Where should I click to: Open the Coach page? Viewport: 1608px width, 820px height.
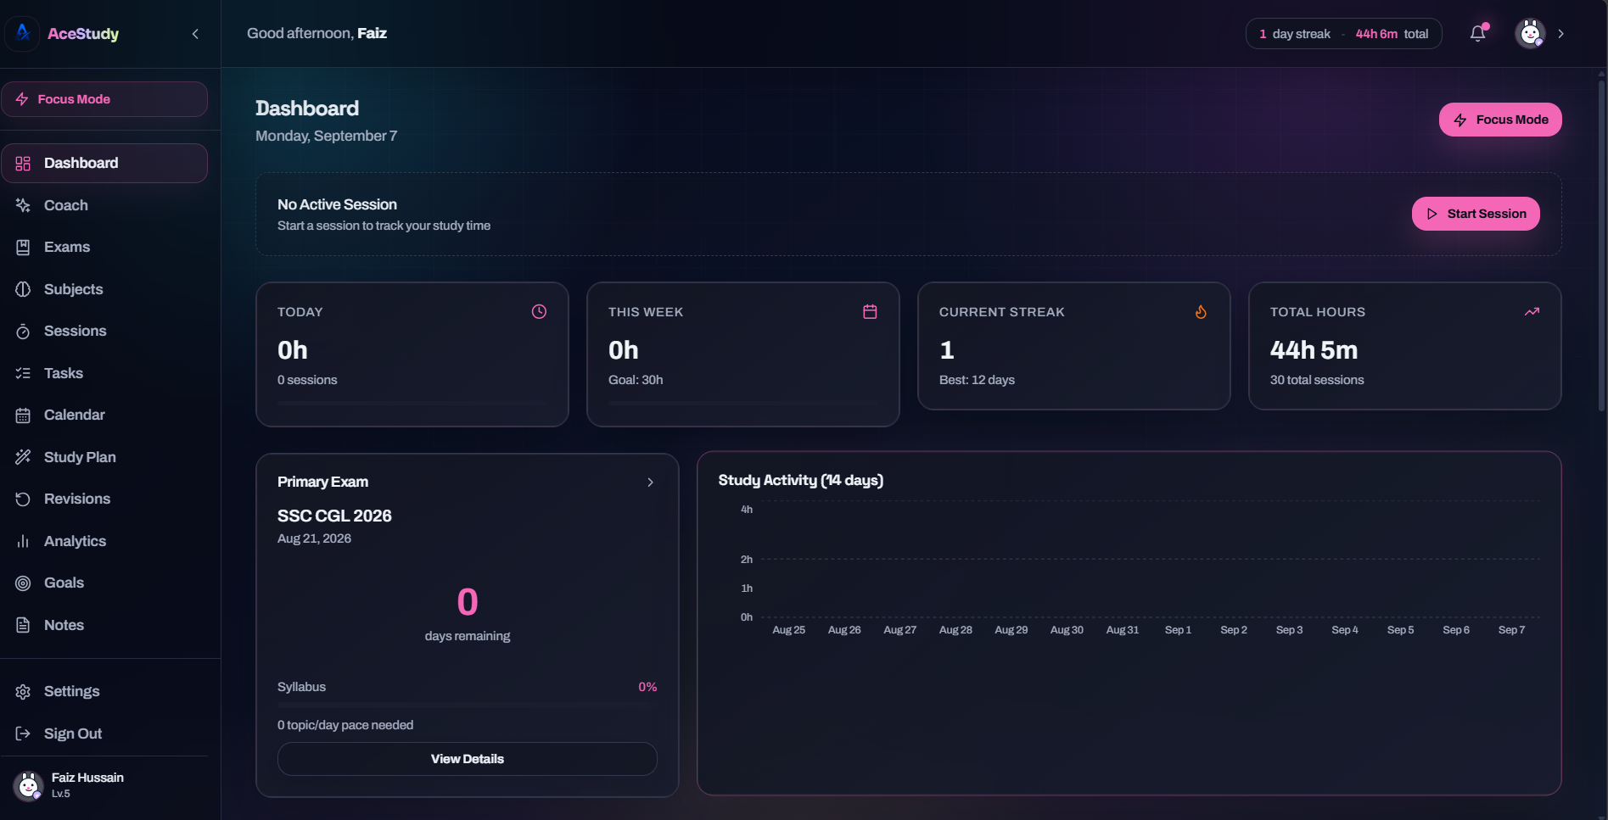[x=104, y=205]
